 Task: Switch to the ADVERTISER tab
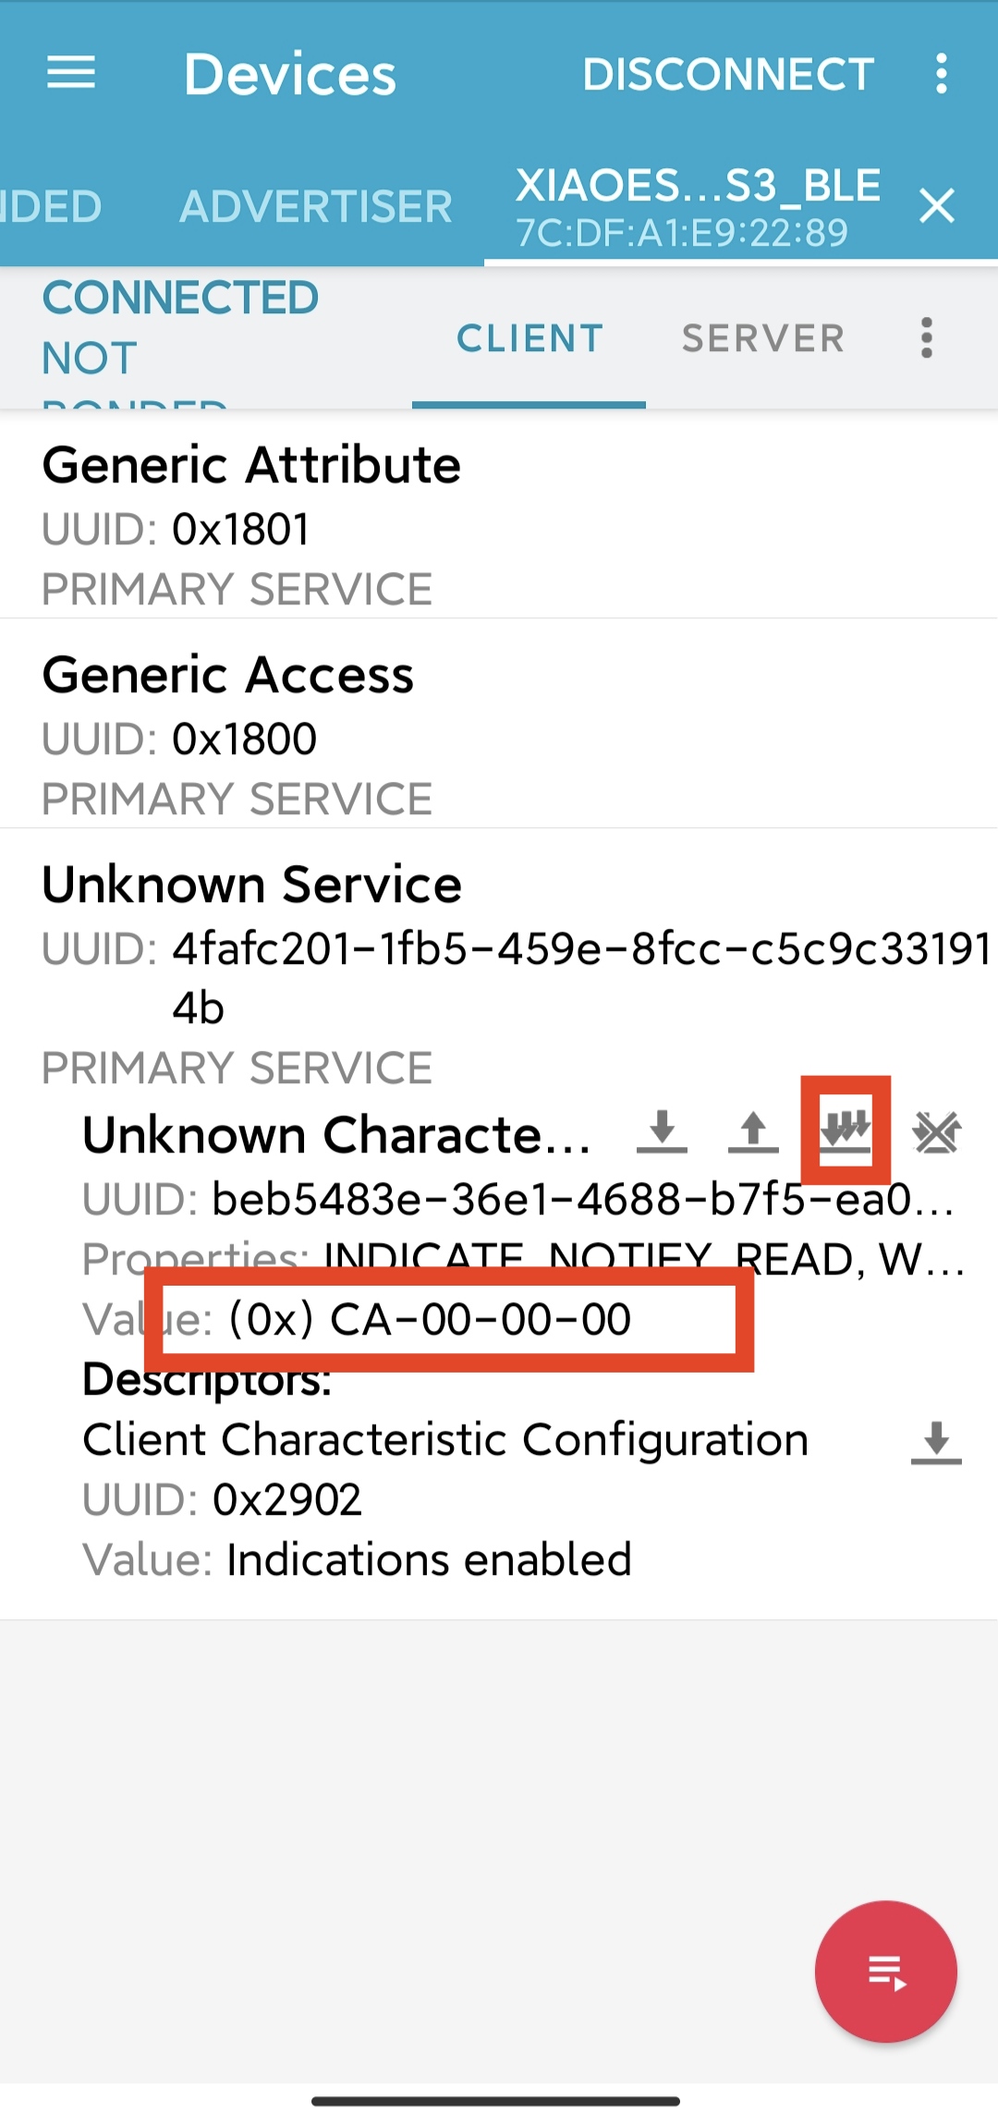pyautogui.click(x=316, y=206)
